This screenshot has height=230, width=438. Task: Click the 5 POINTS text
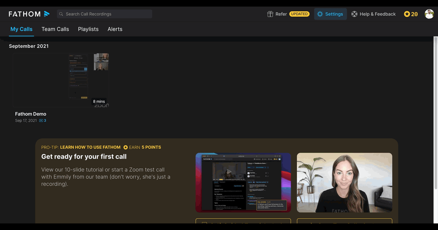coord(151,147)
